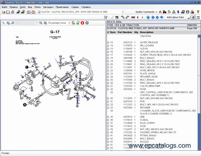Expand the 'По размеру окна' zoom dropdown
The height and width of the screenshot is (156, 201).
pos(69,23)
